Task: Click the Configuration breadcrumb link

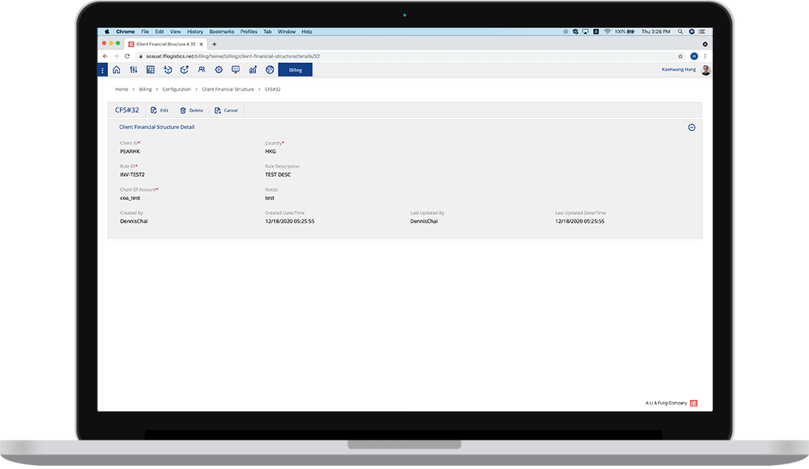Action: [176, 89]
